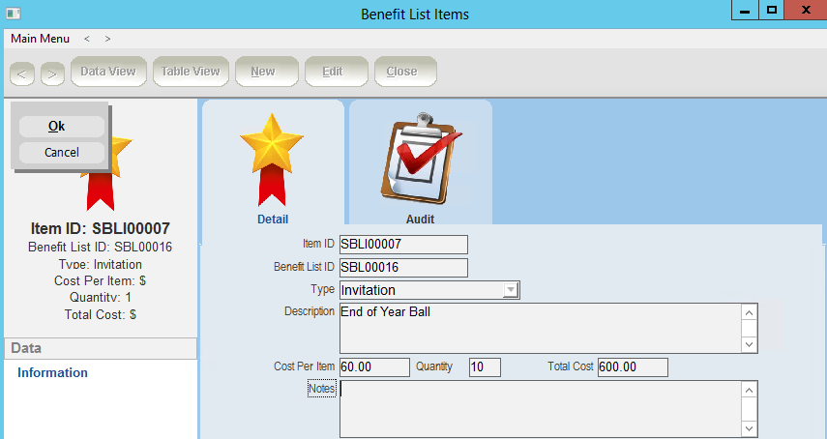Click into the Quantity field
Screen dimensions: 827x439
(x=484, y=367)
